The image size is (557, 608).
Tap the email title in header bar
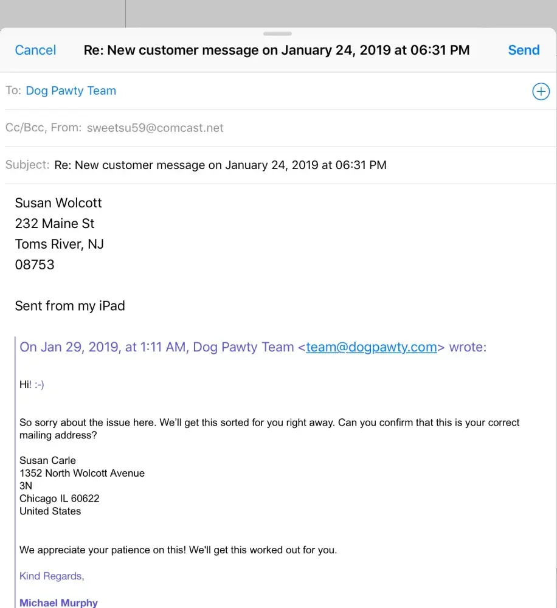[x=277, y=50]
